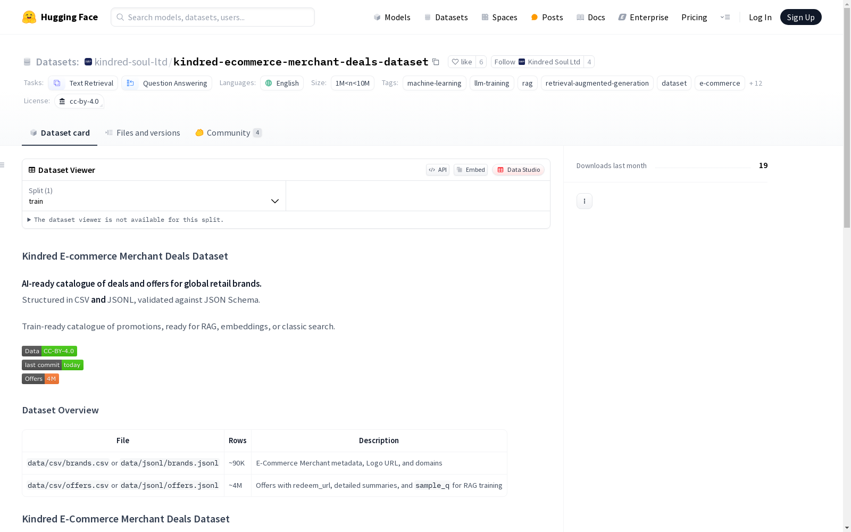This screenshot has height=532, width=851.
Task: Click the Kindred Soul organization avatar icon
Action: coord(88,62)
